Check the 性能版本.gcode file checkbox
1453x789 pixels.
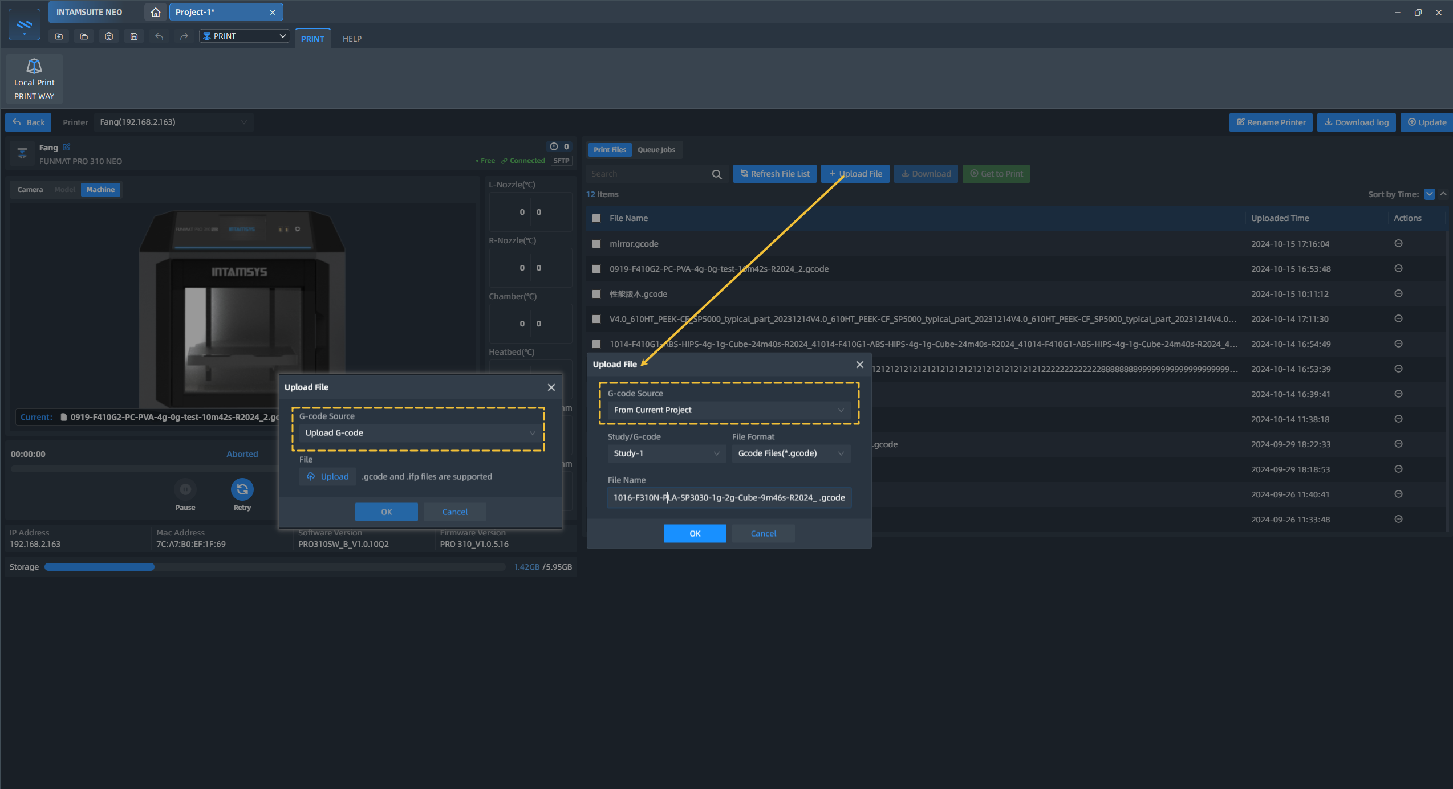pyautogui.click(x=596, y=293)
